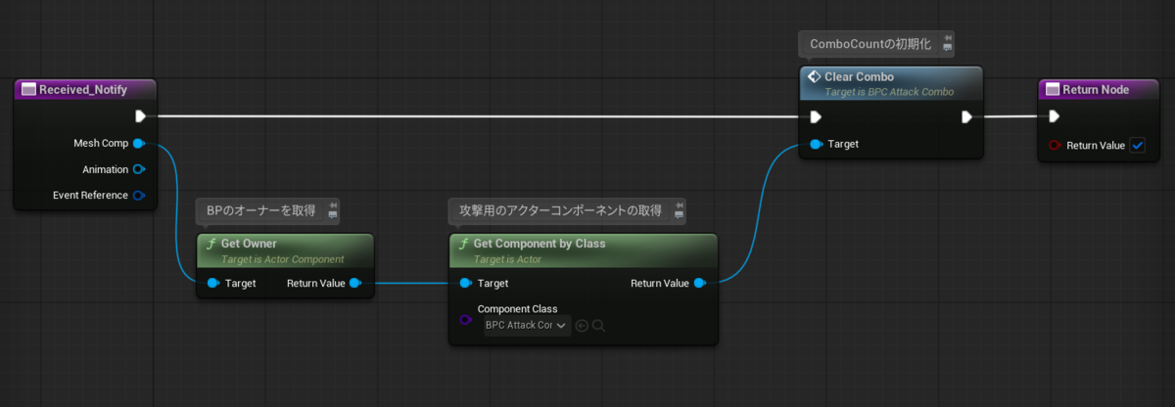Click the ComboCountの初期化 comment text

[x=871, y=44]
